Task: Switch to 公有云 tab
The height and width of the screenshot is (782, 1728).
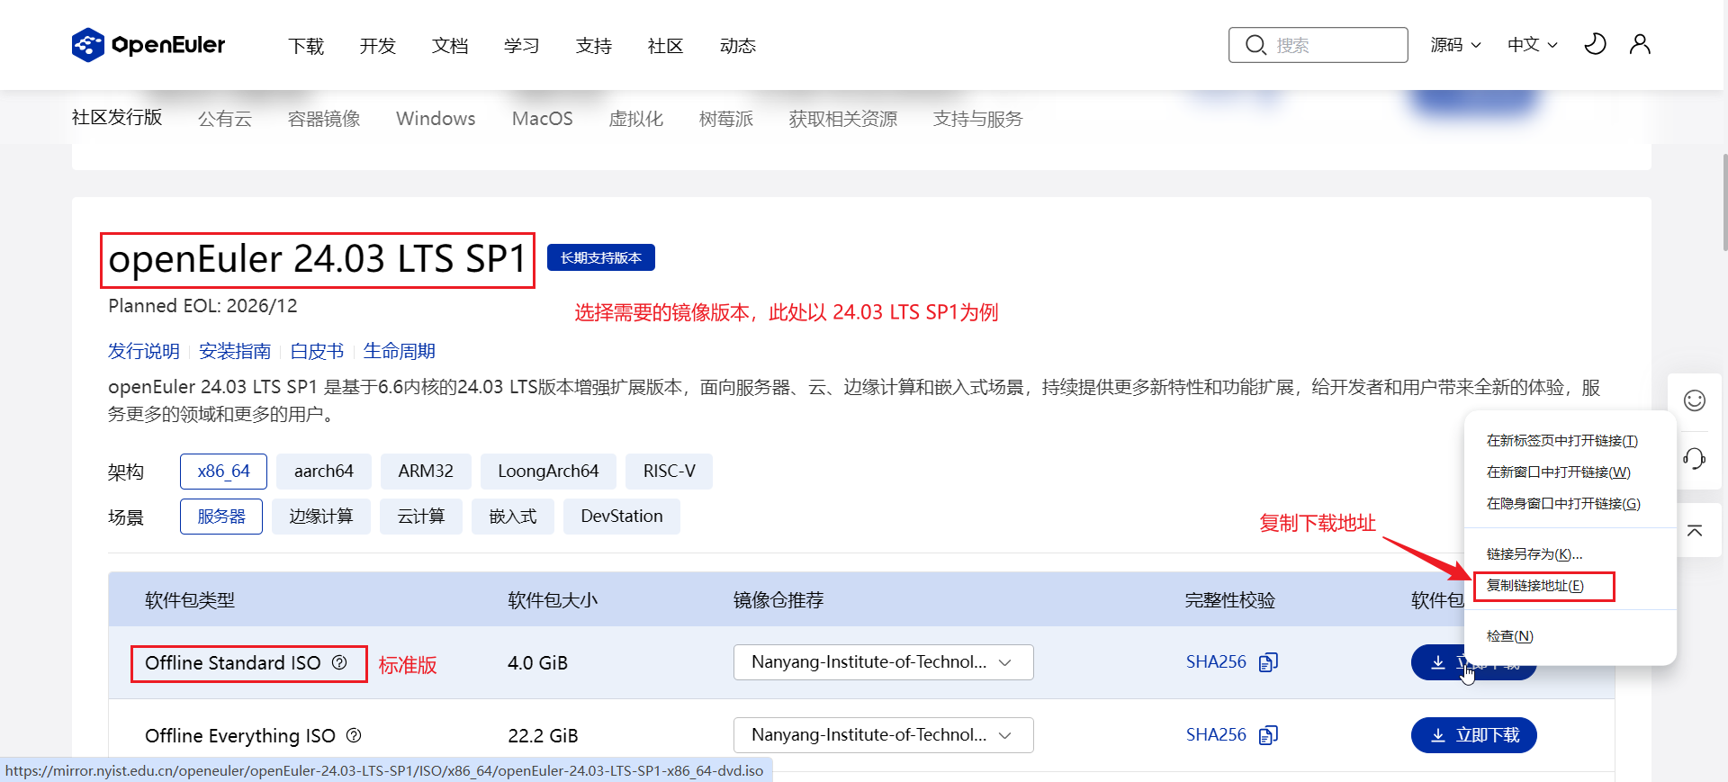Action: pyautogui.click(x=225, y=119)
